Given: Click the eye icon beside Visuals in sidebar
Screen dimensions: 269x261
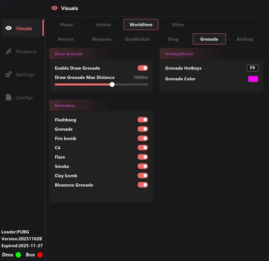Looking at the screenshot, I should tap(9, 28).
